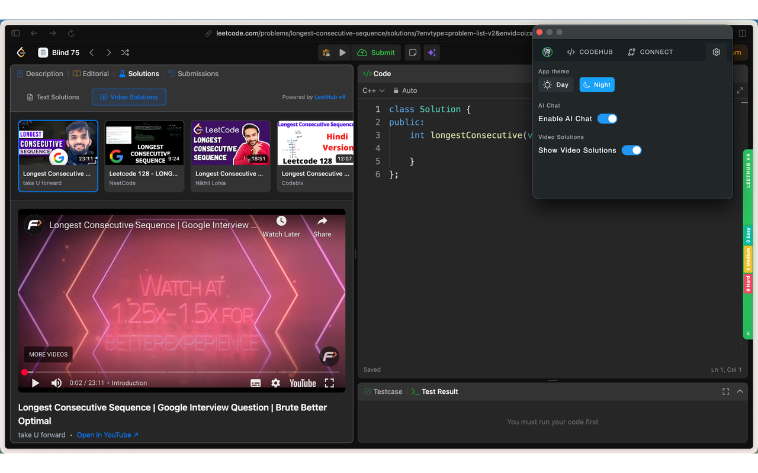Screen dimensions: 758x473
Task: Toggle Show Video Solutions switch
Action: click(x=632, y=150)
